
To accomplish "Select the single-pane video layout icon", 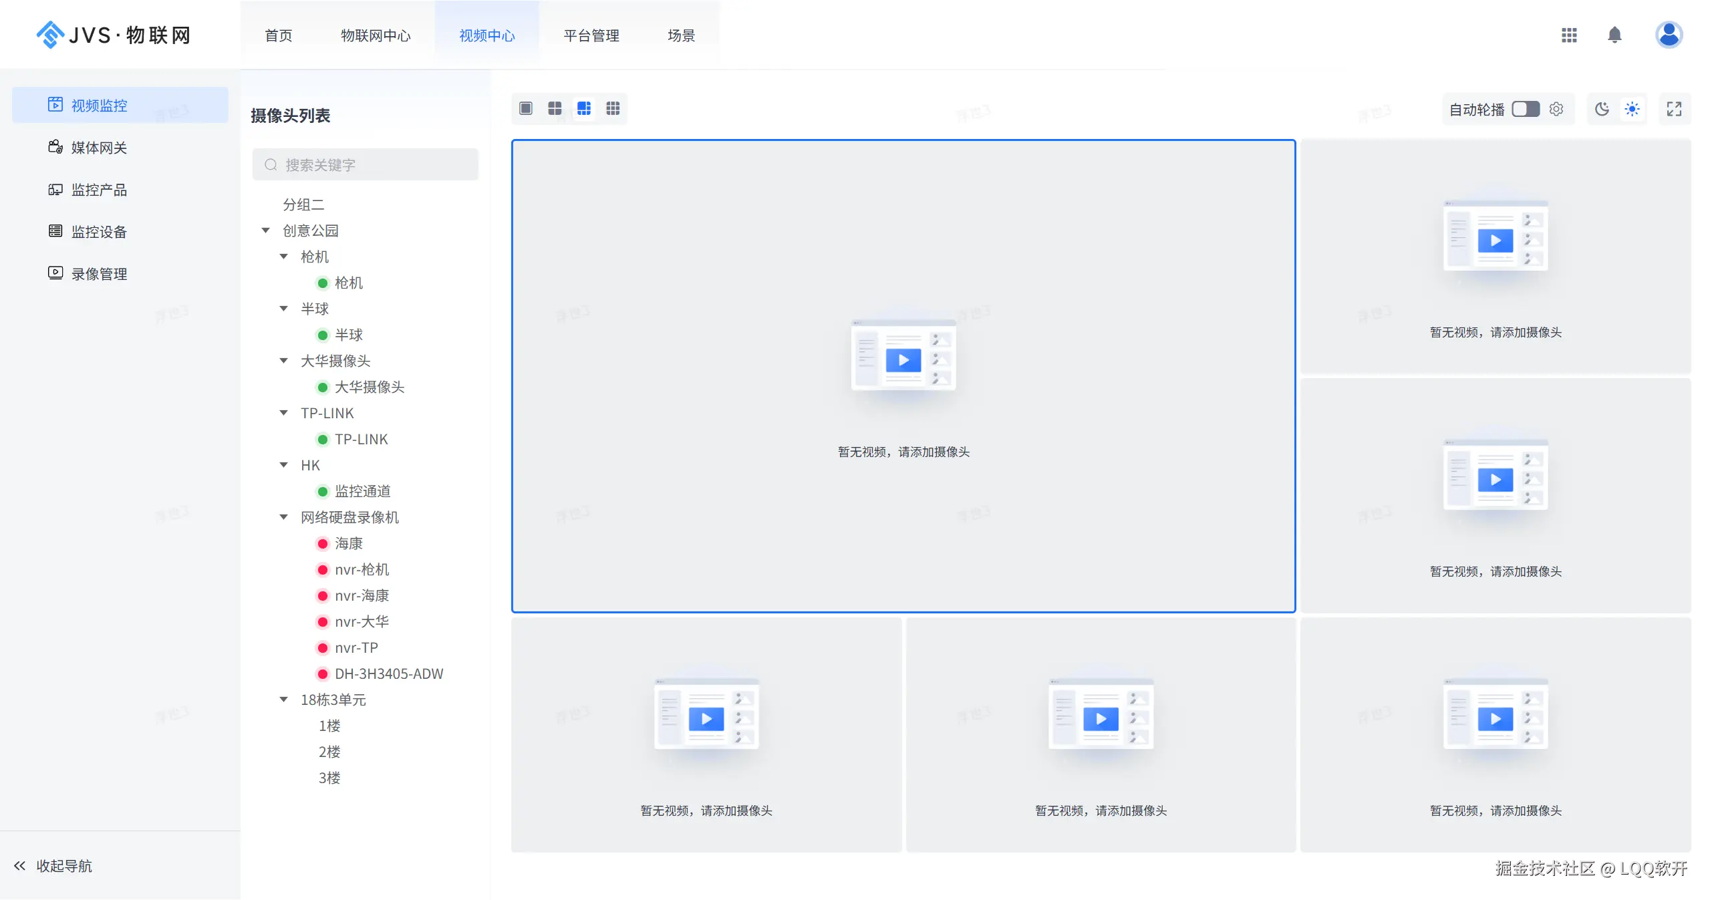I will (526, 108).
